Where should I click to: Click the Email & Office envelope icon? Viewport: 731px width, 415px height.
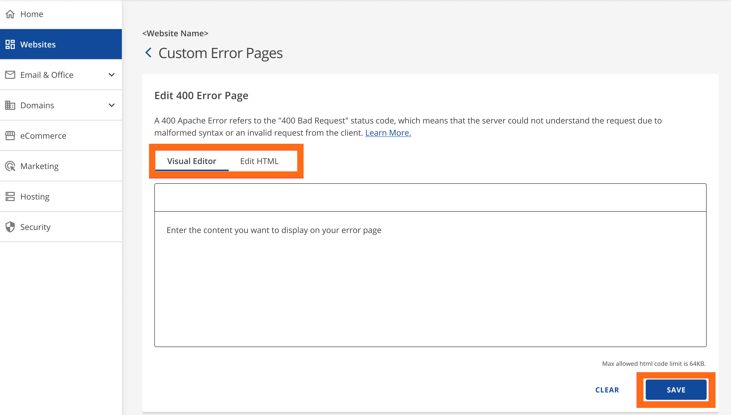tap(10, 75)
